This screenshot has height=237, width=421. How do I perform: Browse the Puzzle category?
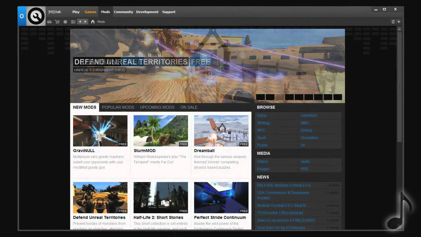pyautogui.click(x=262, y=145)
